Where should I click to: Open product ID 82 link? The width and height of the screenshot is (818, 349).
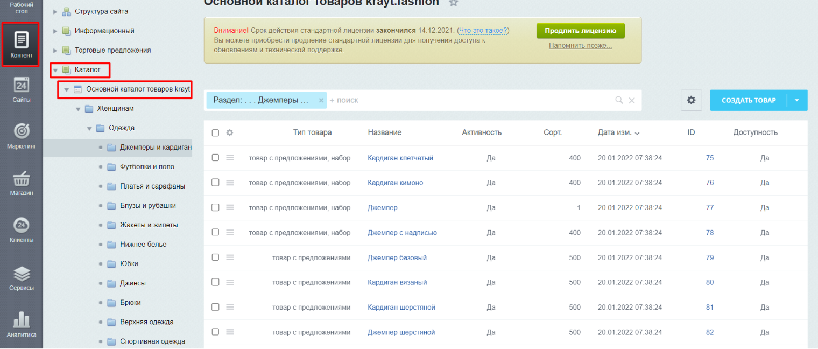tap(710, 332)
